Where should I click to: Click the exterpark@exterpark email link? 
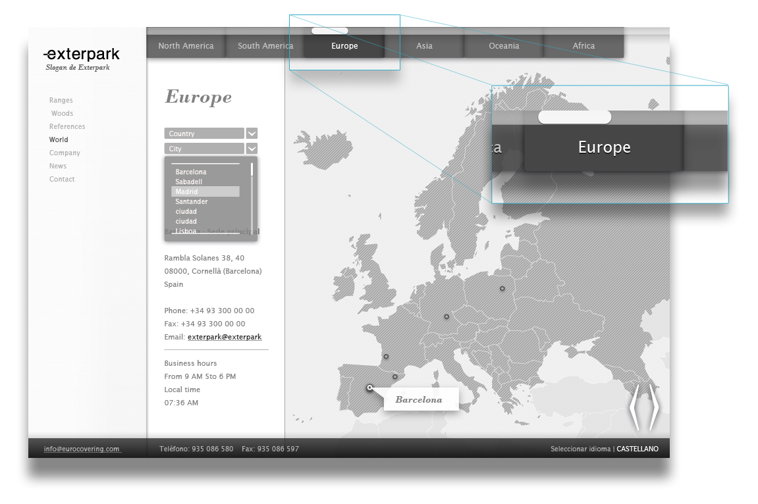point(225,337)
